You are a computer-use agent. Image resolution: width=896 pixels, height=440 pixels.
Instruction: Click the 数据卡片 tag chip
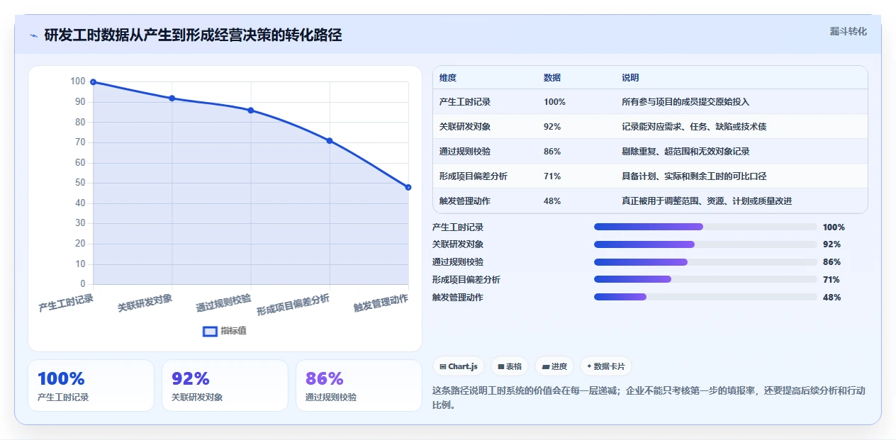(606, 366)
